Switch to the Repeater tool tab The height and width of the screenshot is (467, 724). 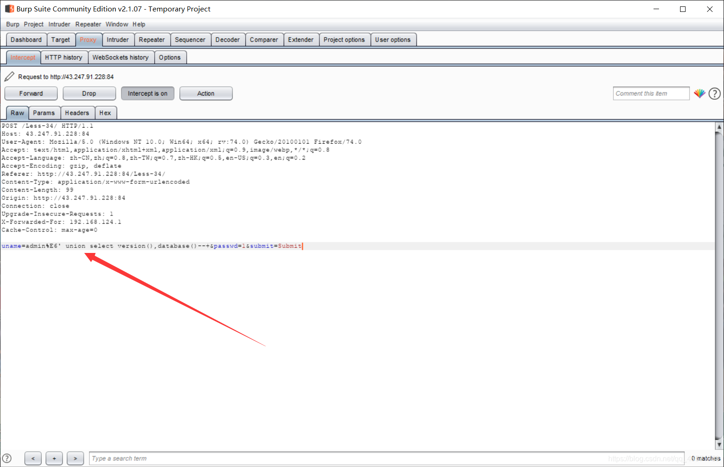tap(151, 40)
